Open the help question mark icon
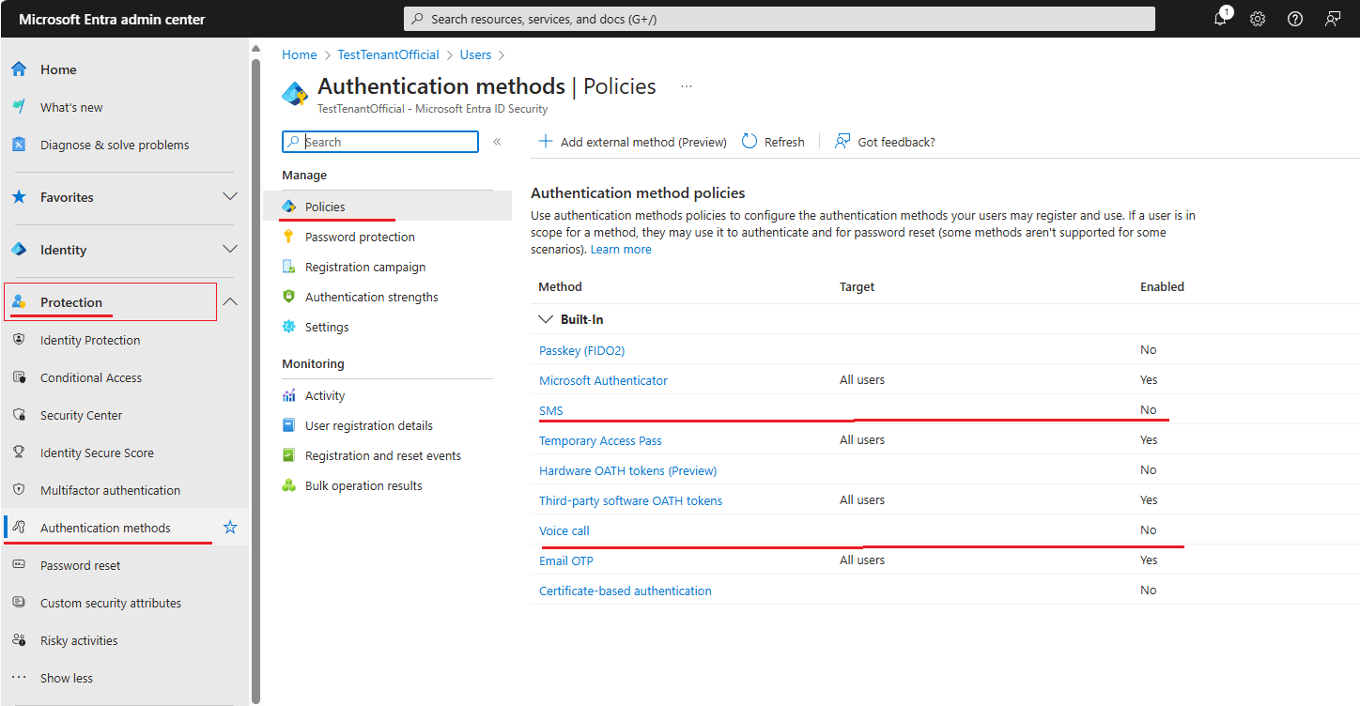 pos(1295,19)
